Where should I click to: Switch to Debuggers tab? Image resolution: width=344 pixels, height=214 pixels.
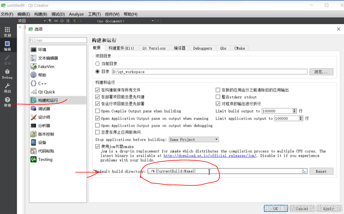click(203, 48)
